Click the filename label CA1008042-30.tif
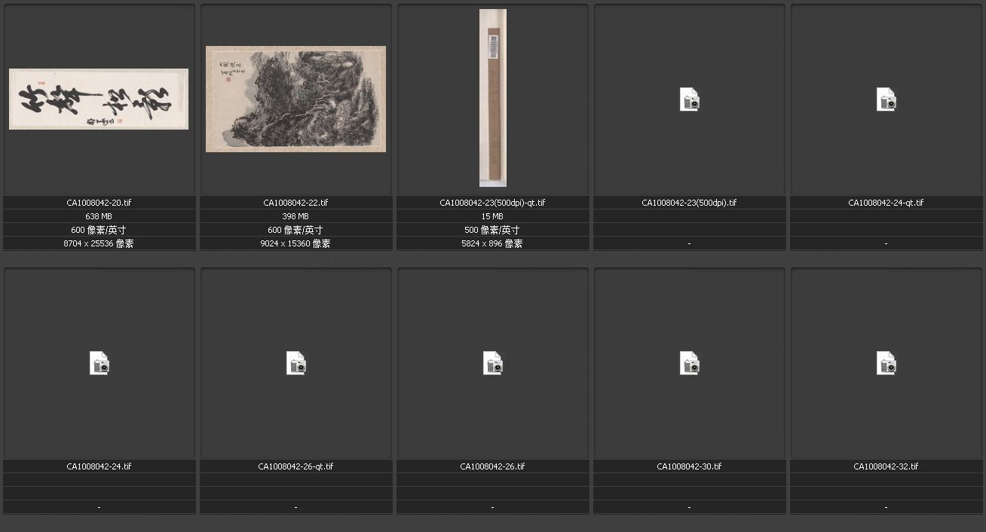Screen dimensions: 986x532 689,466
